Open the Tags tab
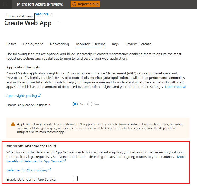Viewport: 197px width, 188px height. (115, 44)
